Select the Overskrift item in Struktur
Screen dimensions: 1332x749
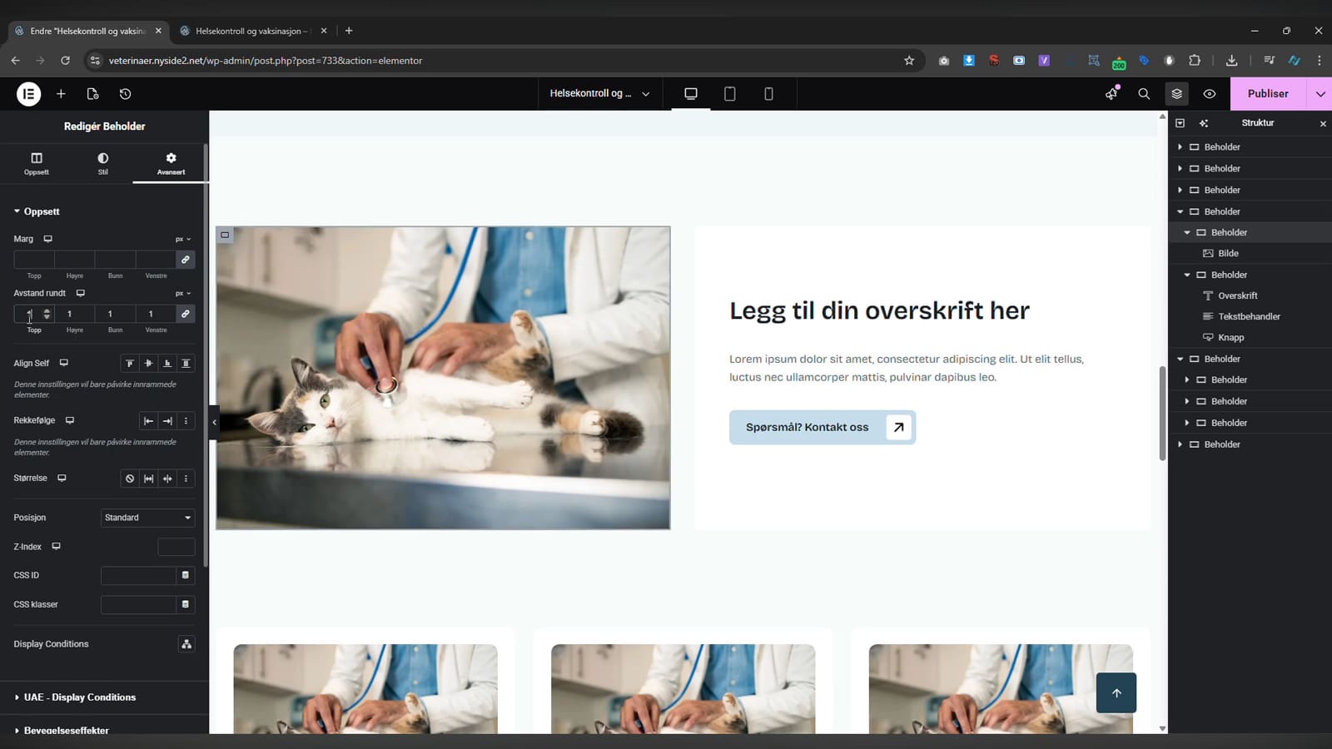1237,295
